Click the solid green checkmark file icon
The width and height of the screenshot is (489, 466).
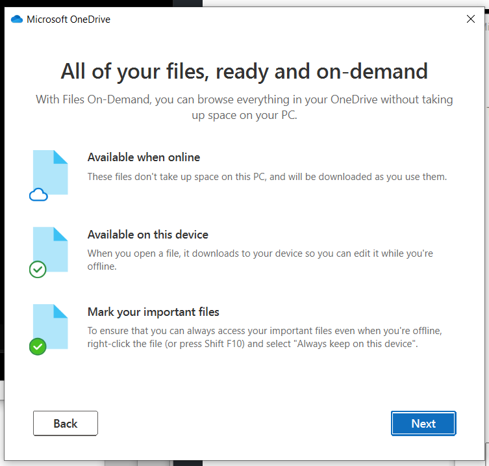[x=49, y=330]
